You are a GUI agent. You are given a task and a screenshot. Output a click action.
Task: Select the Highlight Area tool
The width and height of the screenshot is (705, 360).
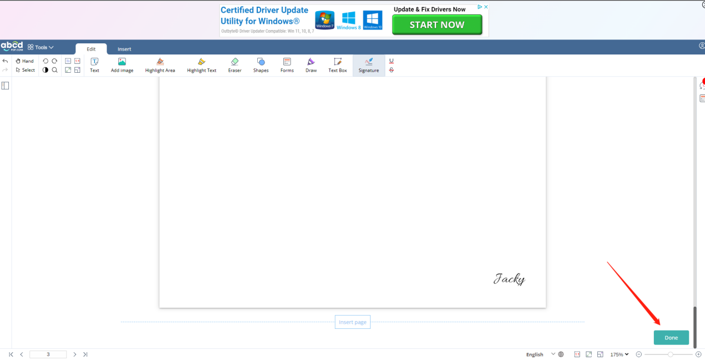click(160, 66)
